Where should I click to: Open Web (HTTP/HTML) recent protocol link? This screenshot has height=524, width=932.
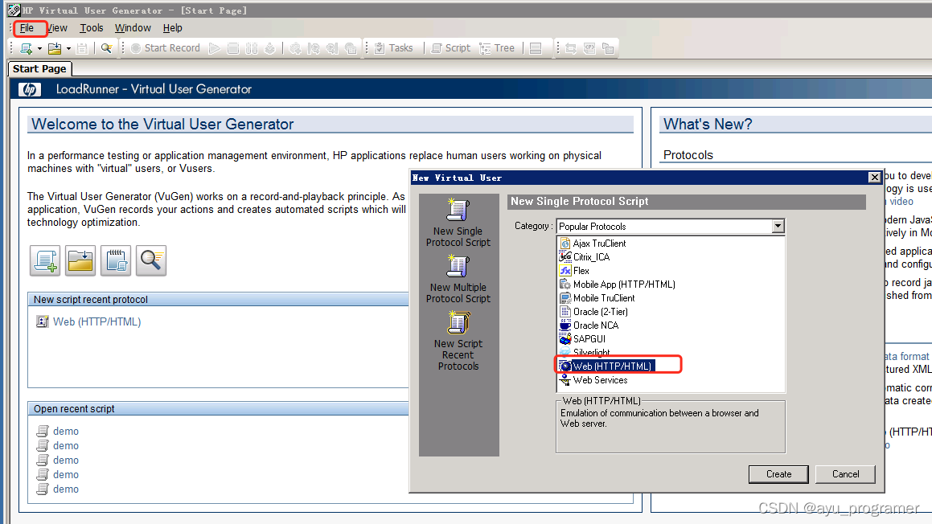click(96, 322)
